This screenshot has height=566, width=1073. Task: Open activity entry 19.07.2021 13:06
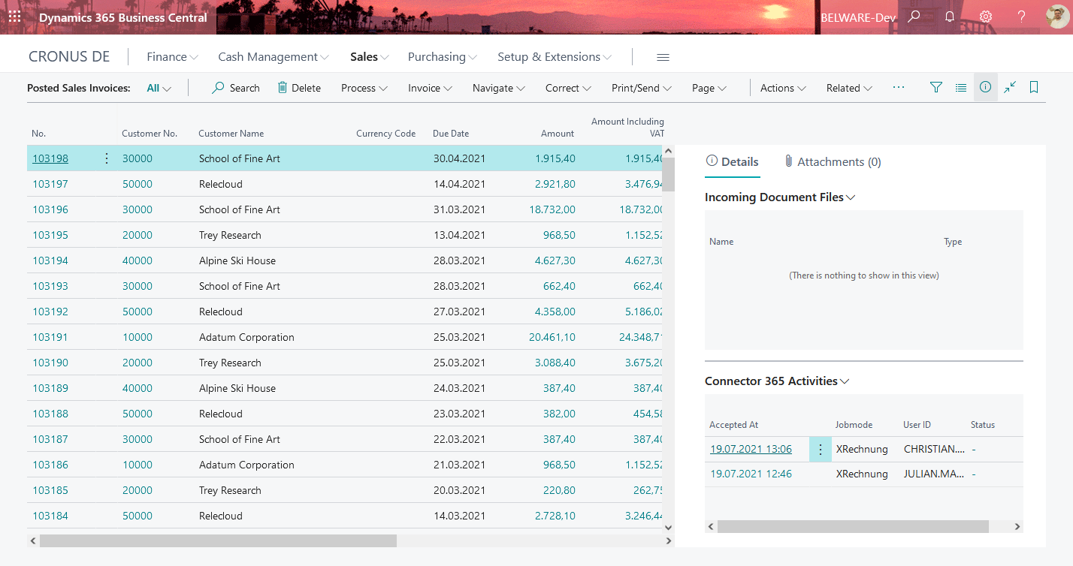751,449
